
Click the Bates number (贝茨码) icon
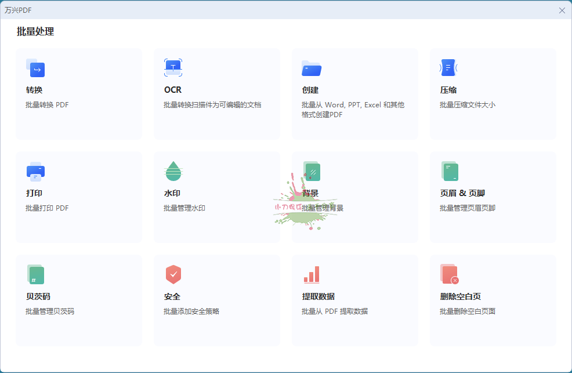35,274
